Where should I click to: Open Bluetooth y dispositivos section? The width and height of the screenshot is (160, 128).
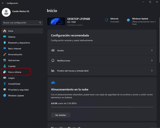click(22, 43)
